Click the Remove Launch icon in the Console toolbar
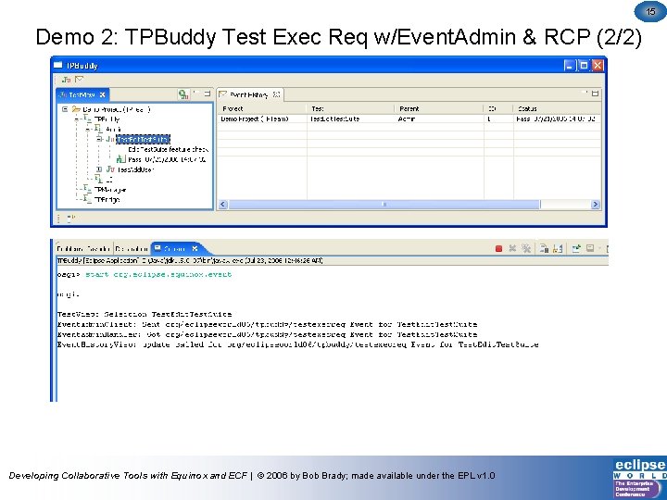Screen dimensions: 667x500 coord(512,248)
